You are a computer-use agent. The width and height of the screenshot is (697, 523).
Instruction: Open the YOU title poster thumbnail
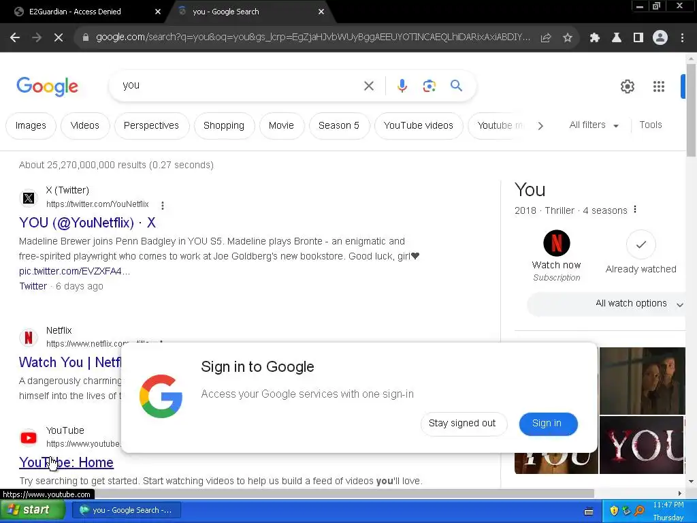642,445
